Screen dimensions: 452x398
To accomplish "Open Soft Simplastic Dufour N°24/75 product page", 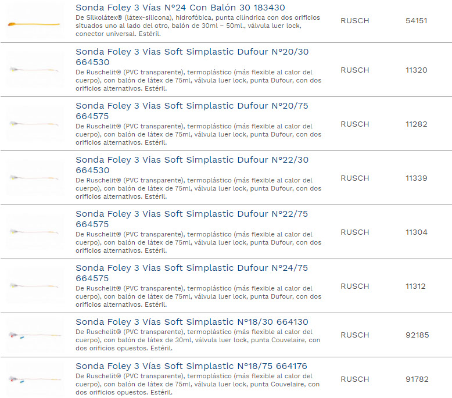I will click(x=192, y=272).
